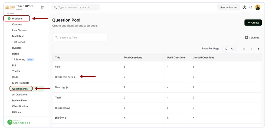
Task: Open Mock test in the sidebar
Action: [x=18, y=36]
